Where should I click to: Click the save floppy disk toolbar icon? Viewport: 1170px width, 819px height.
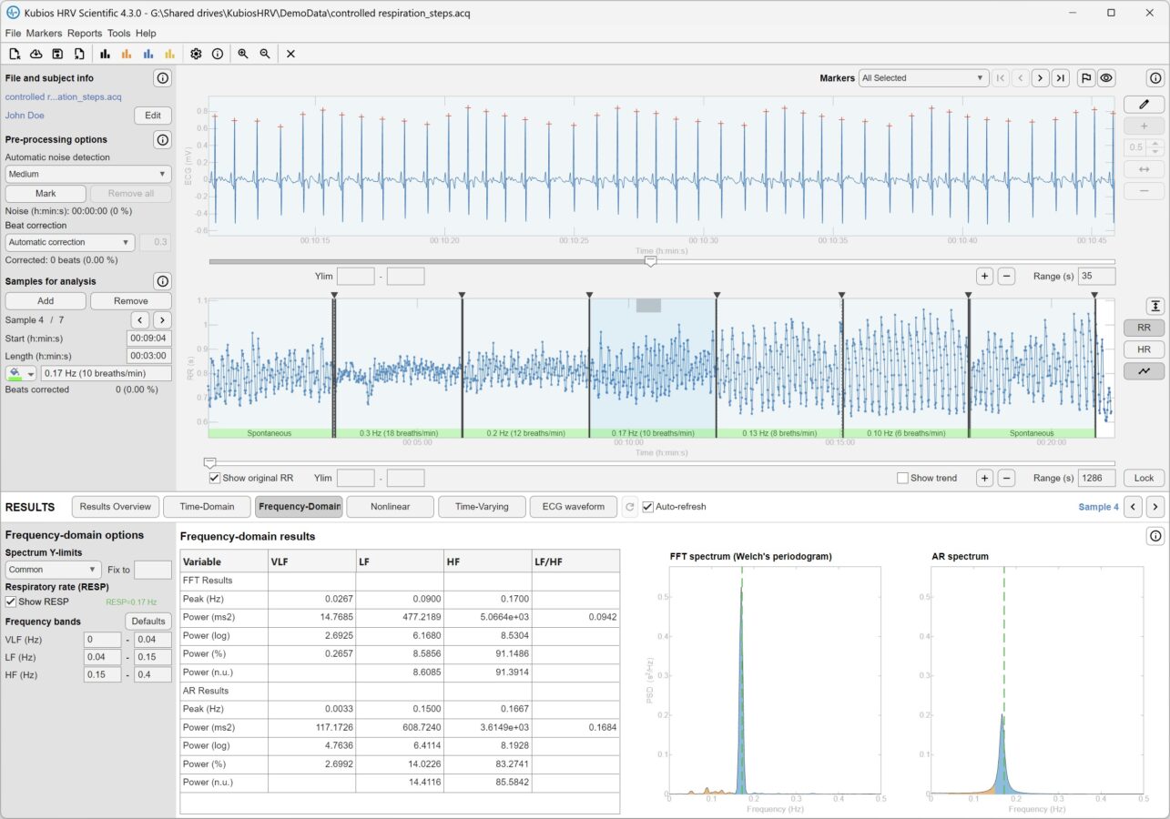(57, 54)
